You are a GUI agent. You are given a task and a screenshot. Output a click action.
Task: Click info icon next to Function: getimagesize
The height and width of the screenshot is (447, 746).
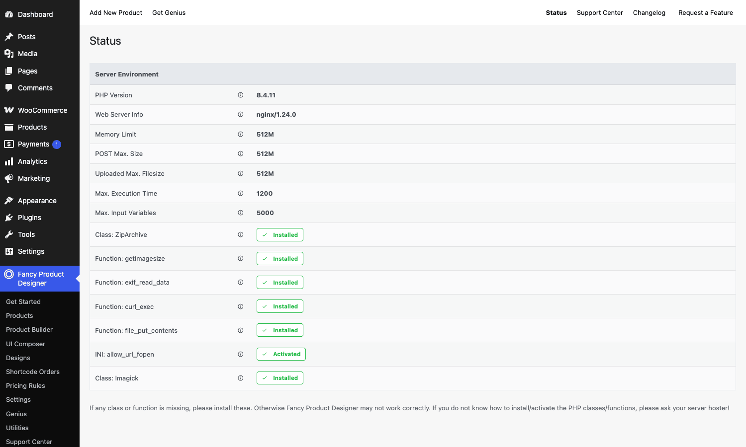(241, 258)
